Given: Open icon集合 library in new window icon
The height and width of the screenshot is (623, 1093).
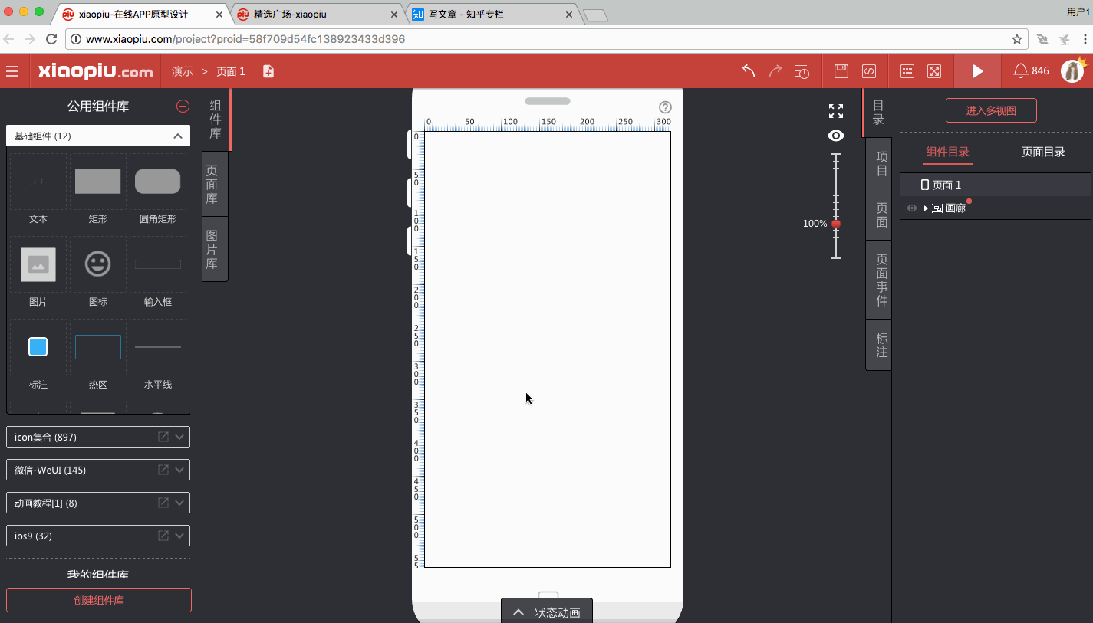Looking at the screenshot, I should (x=163, y=437).
